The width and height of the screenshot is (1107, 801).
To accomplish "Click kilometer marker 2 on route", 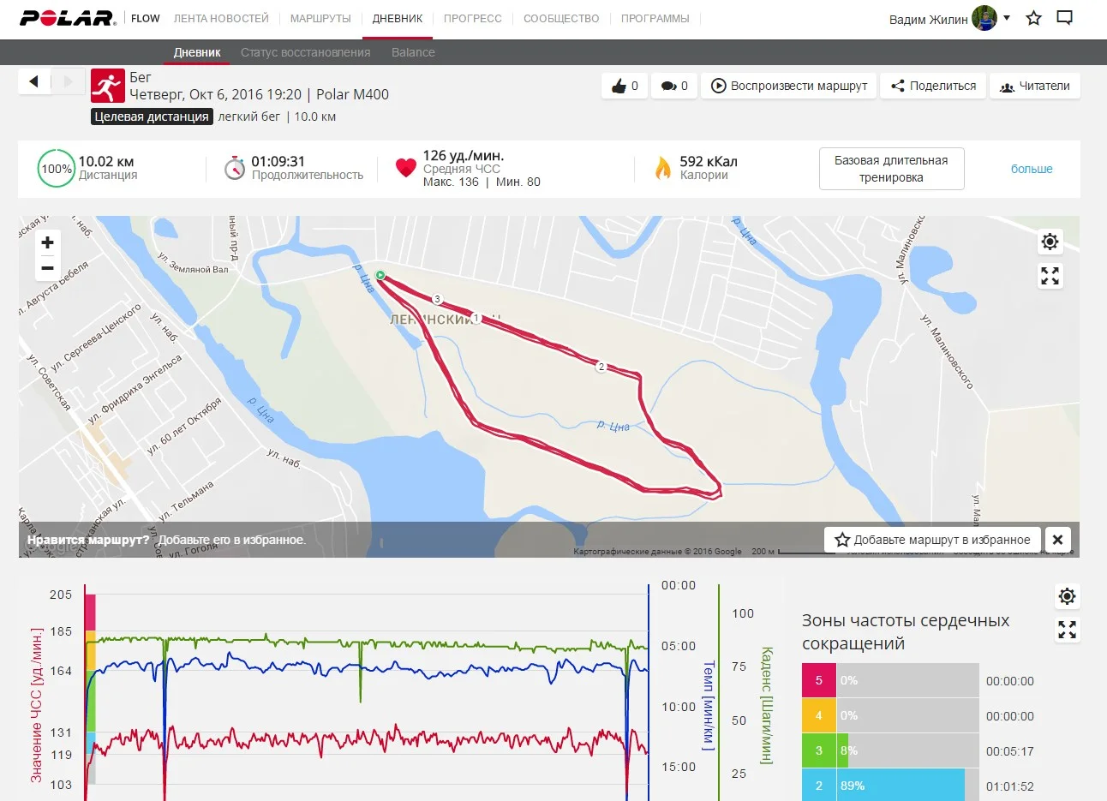I will tap(601, 367).
